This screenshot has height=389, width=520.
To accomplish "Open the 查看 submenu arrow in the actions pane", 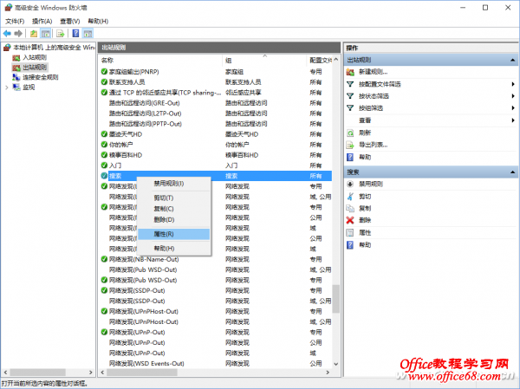I will 513,120.
